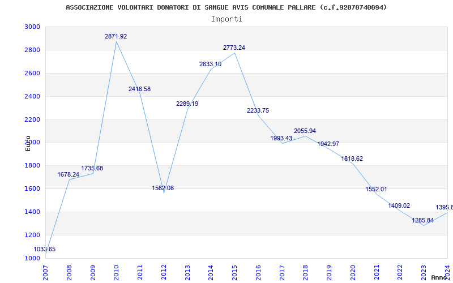Select the 1033.65 data point label
Screen dimensions: 453x283
[45, 249]
